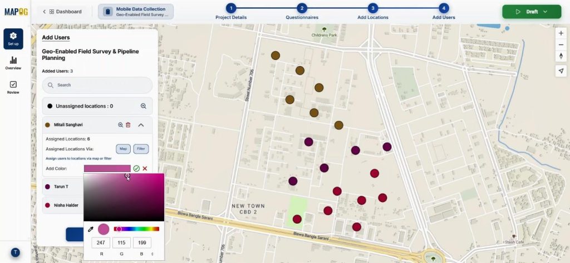Go to Project Details step
Viewport: 570px width, 263px height.
231,8
